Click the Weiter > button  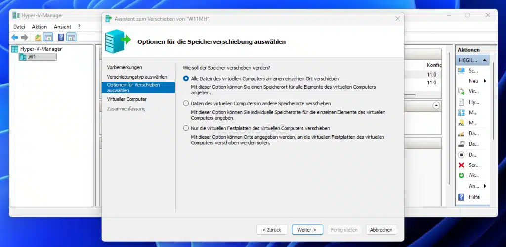pyautogui.click(x=307, y=230)
